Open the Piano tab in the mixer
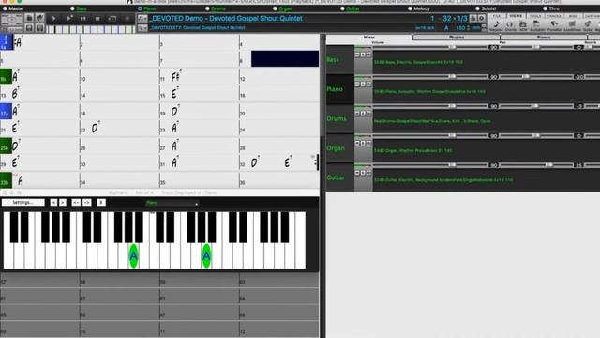Image resolution: width=600 pixels, height=338 pixels. (x=544, y=38)
